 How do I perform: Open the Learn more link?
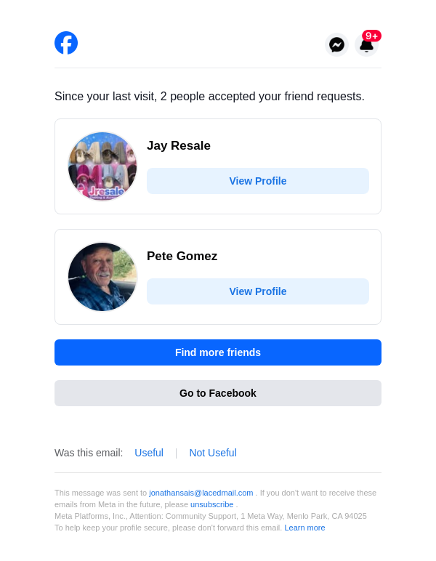304,528
